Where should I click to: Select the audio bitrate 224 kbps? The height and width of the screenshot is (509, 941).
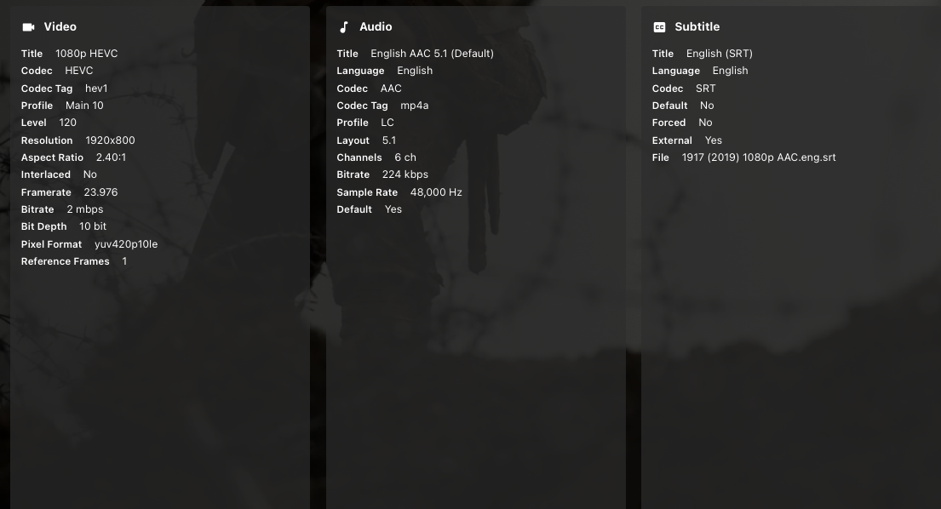[x=405, y=174]
